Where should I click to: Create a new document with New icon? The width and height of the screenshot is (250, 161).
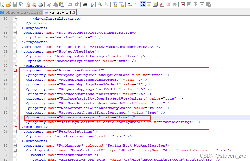point(2,4)
